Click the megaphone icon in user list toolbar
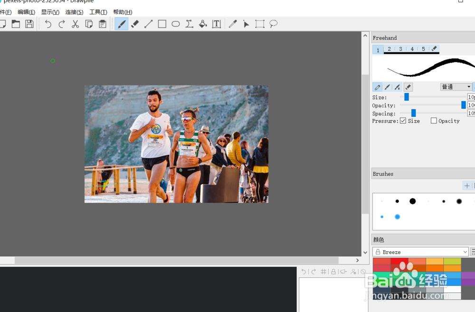 tap(343, 272)
